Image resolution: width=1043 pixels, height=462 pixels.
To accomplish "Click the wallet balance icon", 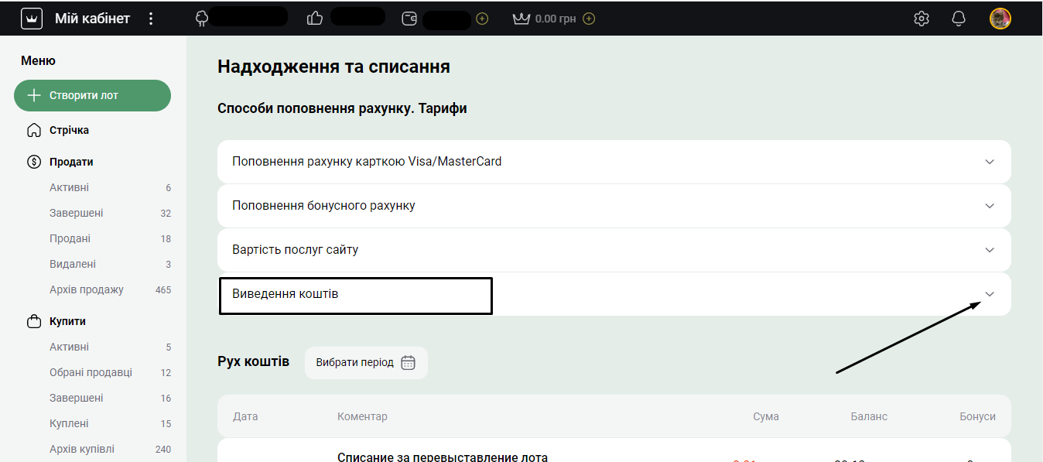I will (x=409, y=19).
